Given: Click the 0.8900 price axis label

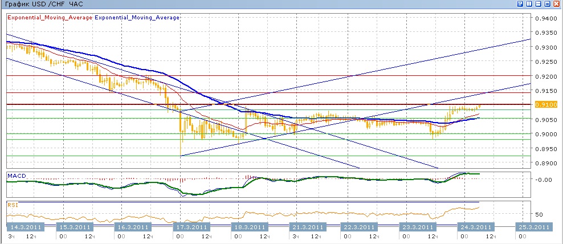Looking at the screenshot, I should click(546, 163).
